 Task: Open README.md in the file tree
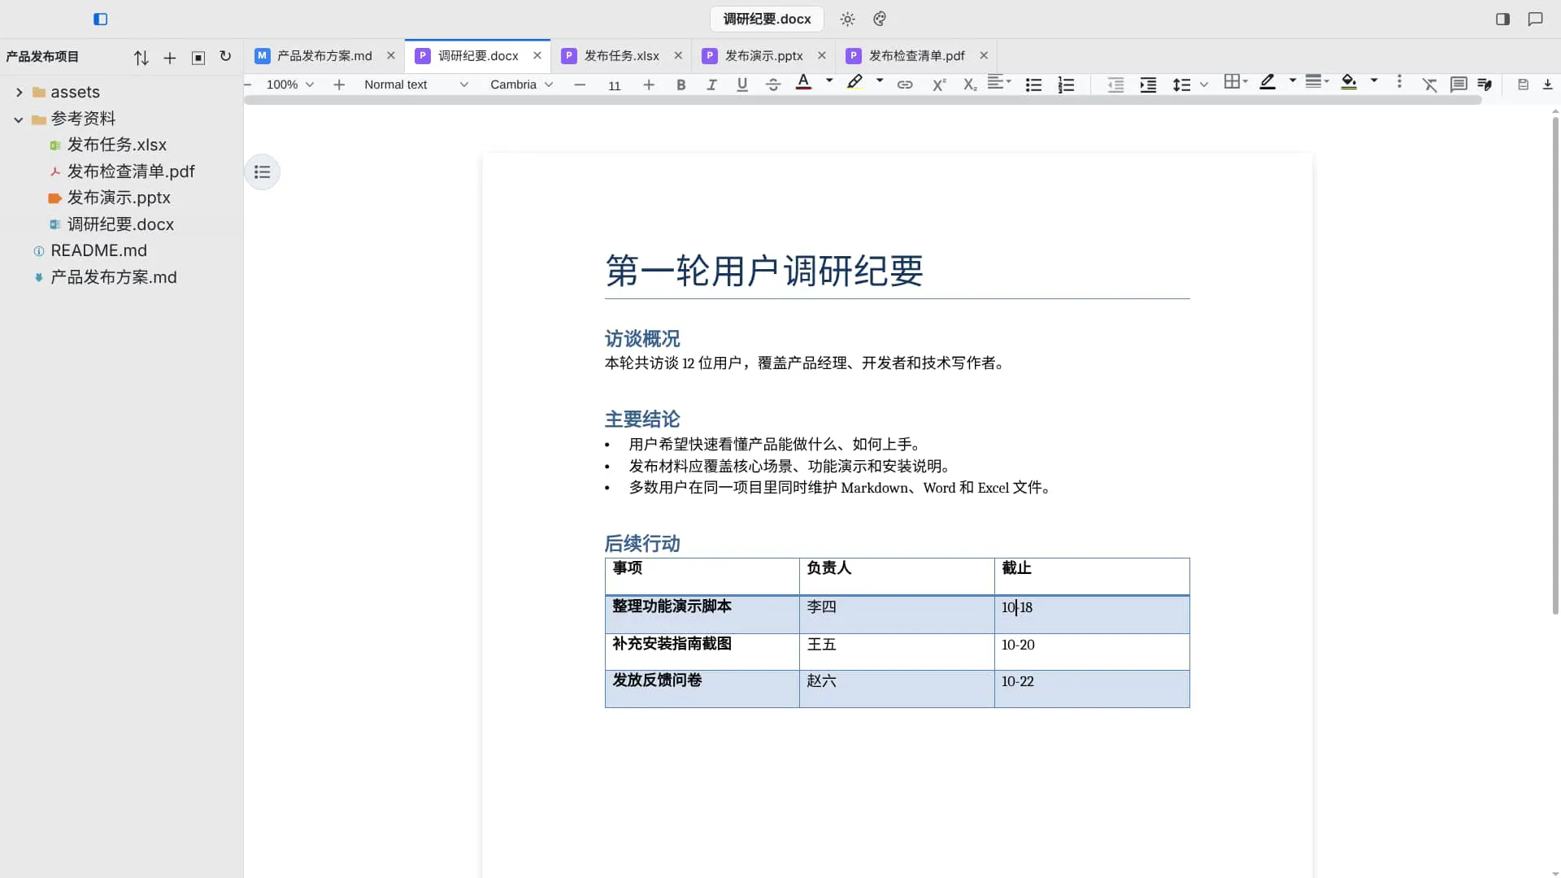pos(98,250)
